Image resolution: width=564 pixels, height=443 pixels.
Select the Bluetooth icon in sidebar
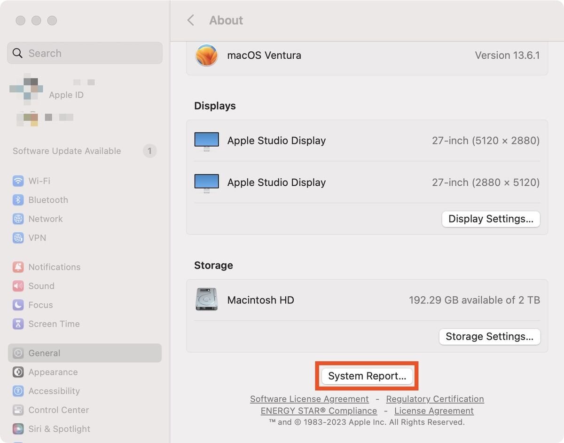click(18, 200)
